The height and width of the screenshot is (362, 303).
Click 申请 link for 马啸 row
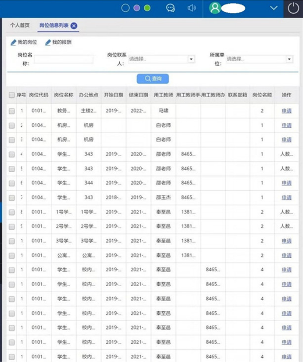tap(286, 111)
